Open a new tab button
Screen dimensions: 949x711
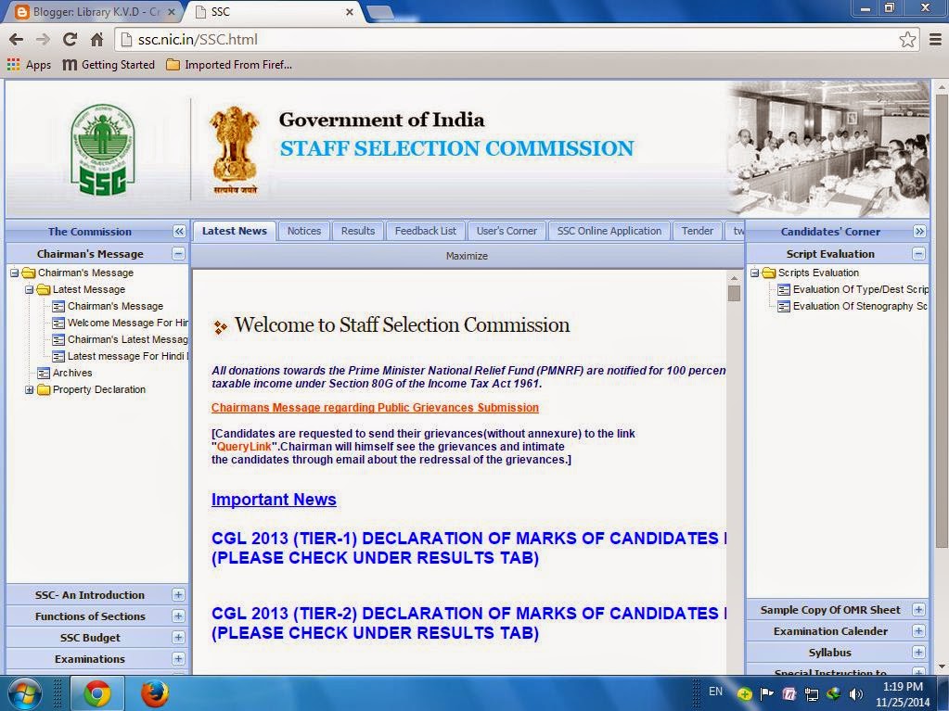380,12
